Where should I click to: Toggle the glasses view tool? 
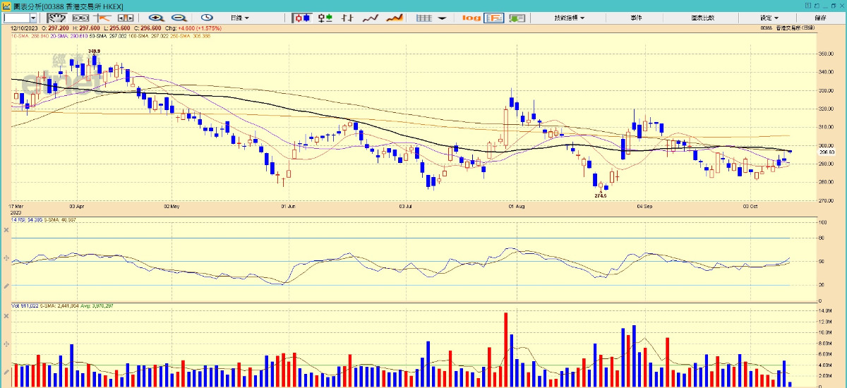pos(82,18)
